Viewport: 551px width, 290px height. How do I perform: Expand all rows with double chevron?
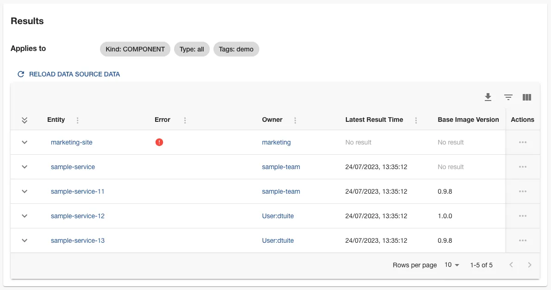click(x=25, y=120)
